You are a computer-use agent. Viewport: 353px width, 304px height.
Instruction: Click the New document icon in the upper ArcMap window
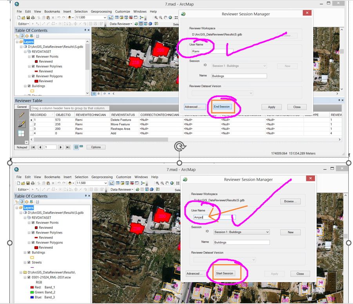tap(19, 18)
